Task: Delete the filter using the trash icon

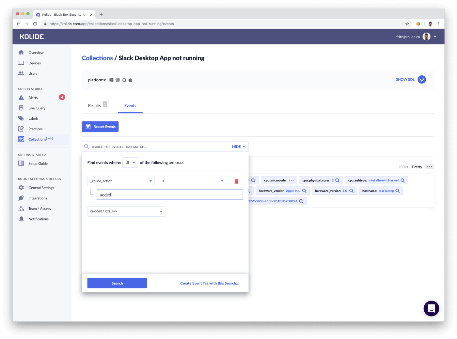Action: click(236, 181)
